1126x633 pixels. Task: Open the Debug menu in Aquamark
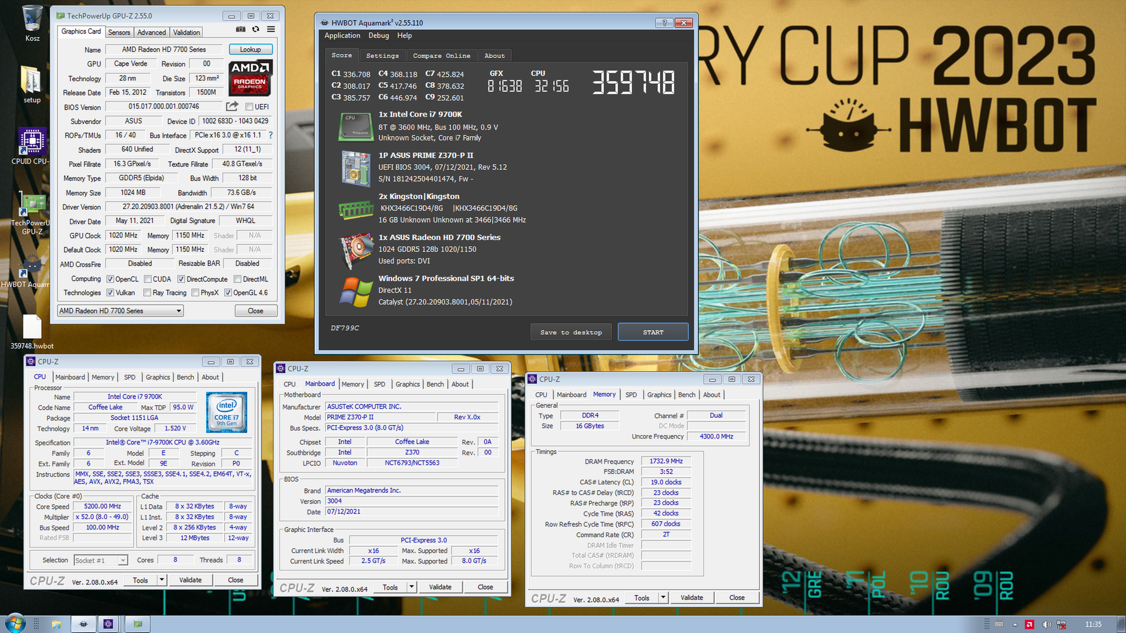pos(379,35)
